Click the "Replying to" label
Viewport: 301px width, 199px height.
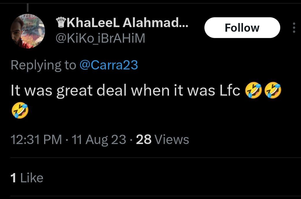point(43,65)
